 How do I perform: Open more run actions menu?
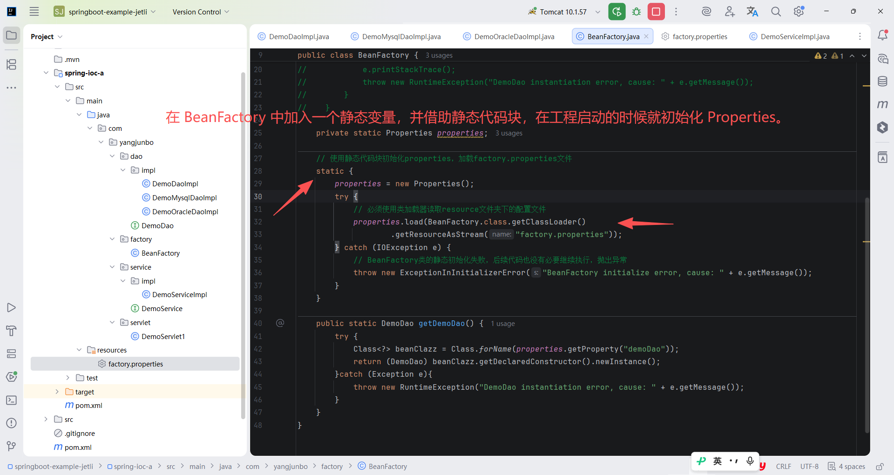(676, 12)
